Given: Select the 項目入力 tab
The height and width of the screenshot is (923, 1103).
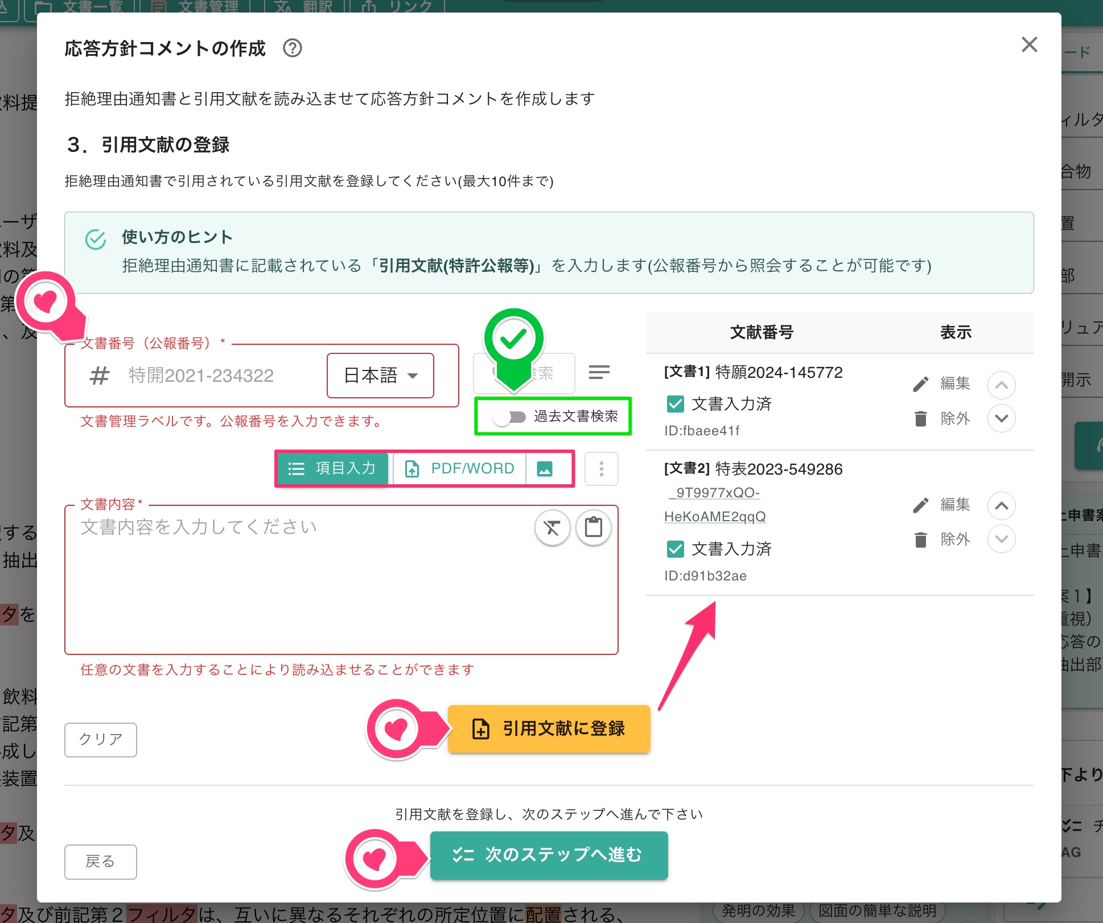Looking at the screenshot, I should (333, 468).
